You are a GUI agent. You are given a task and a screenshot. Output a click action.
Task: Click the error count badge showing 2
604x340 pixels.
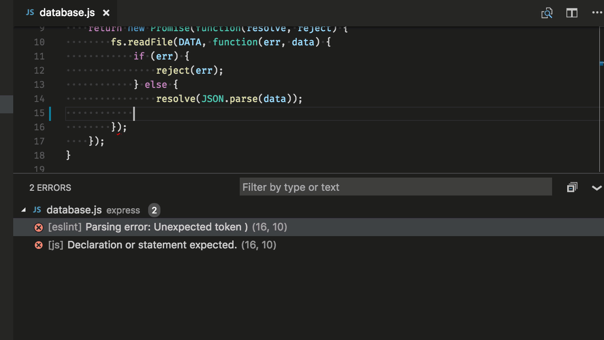(154, 210)
